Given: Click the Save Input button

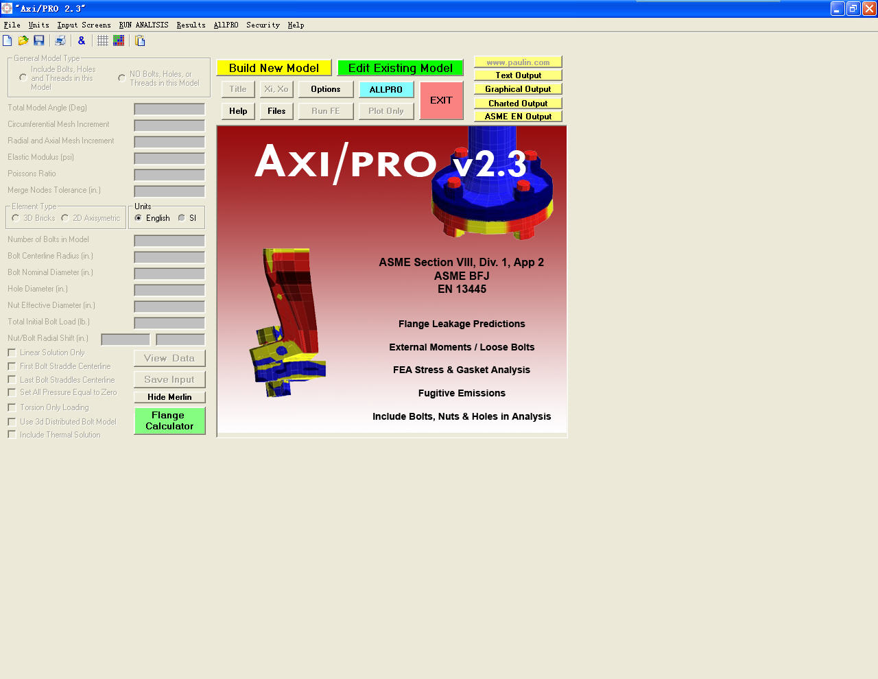Looking at the screenshot, I should [x=169, y=380].
